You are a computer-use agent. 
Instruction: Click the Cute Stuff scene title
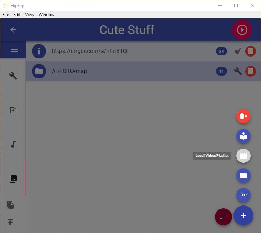point(127,30)
